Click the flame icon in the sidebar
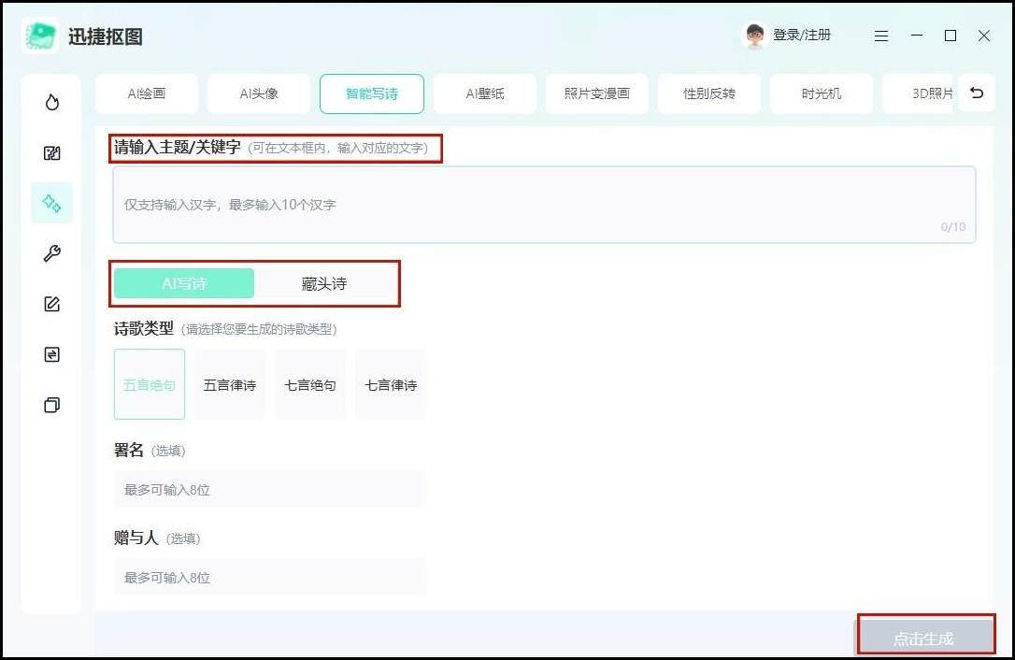The width and height of the screenshot is (1015, 660). [x=52, y=102]
